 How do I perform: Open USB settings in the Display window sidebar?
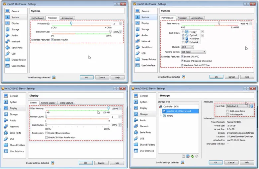[x=12, y=139]
